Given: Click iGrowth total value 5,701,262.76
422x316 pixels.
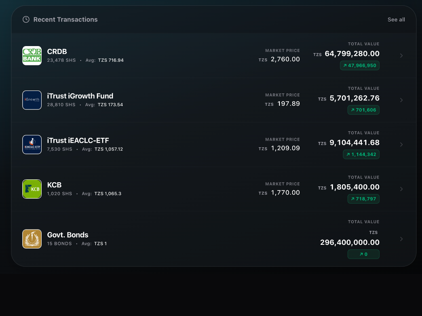Looking at the screenshot, I should 354,98.
